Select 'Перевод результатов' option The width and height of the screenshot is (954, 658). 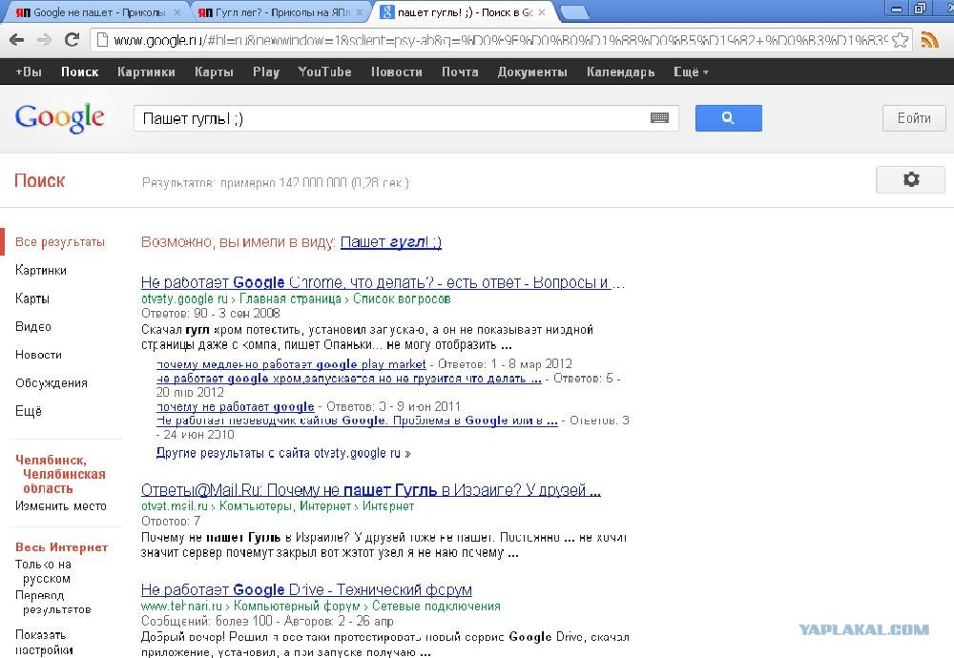52,602
